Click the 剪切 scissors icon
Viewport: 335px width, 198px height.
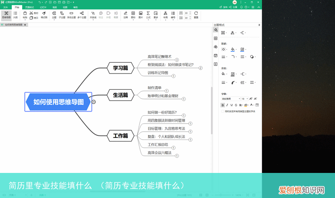point(31,13)
